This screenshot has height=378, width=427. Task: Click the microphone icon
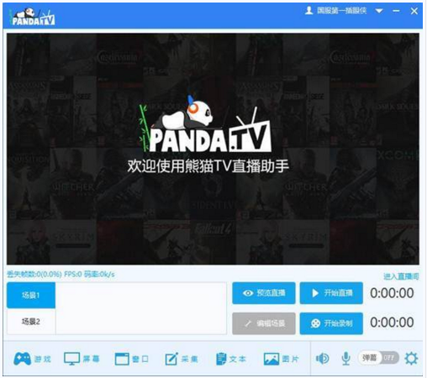346,359
